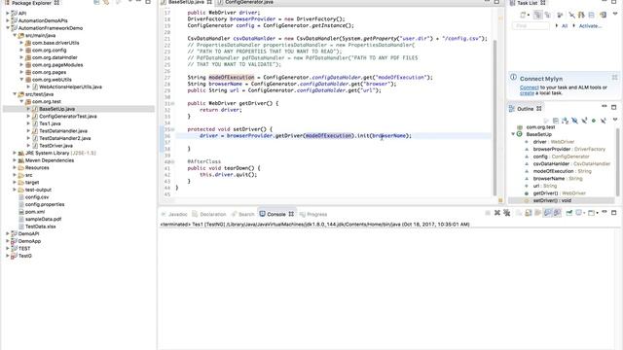623x350 pixels.
Task: Open Task List view menu arrow
Action: point(615,14)
